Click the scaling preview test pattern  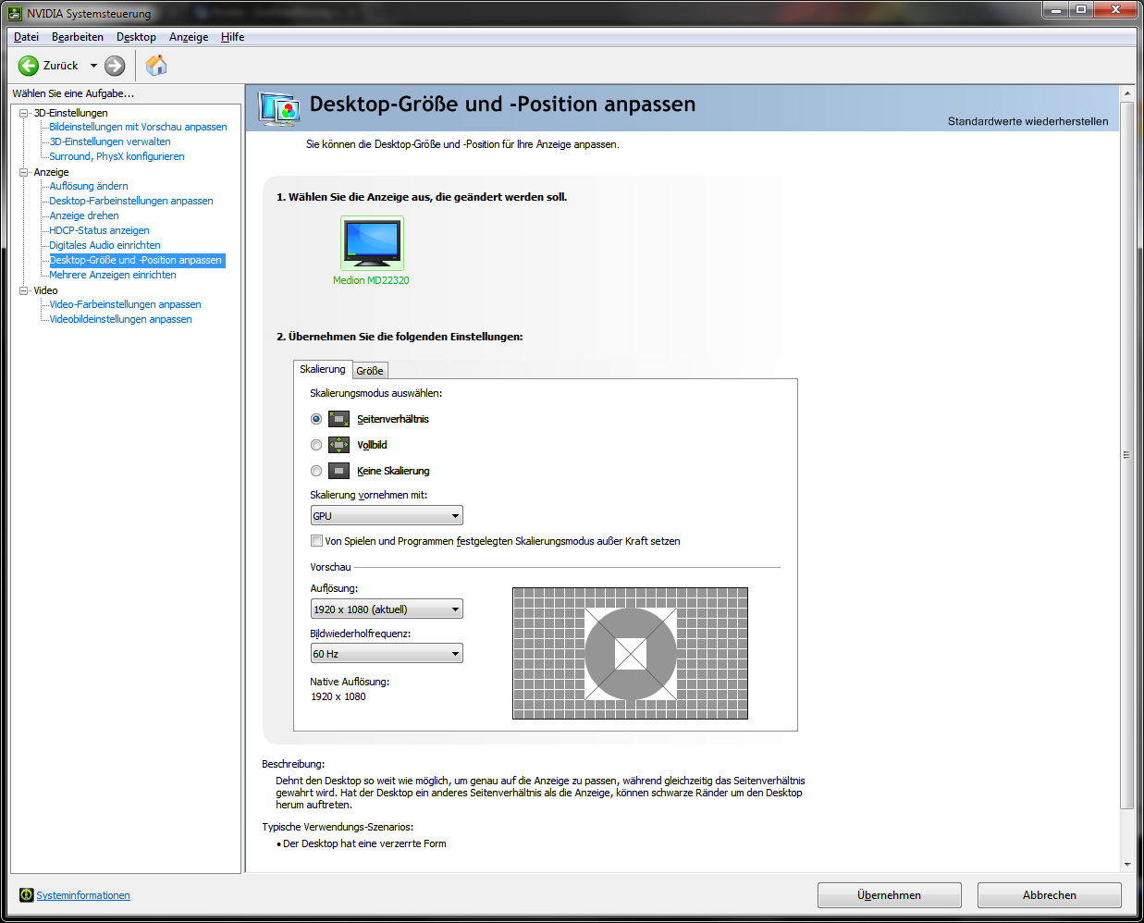[630, 653]
